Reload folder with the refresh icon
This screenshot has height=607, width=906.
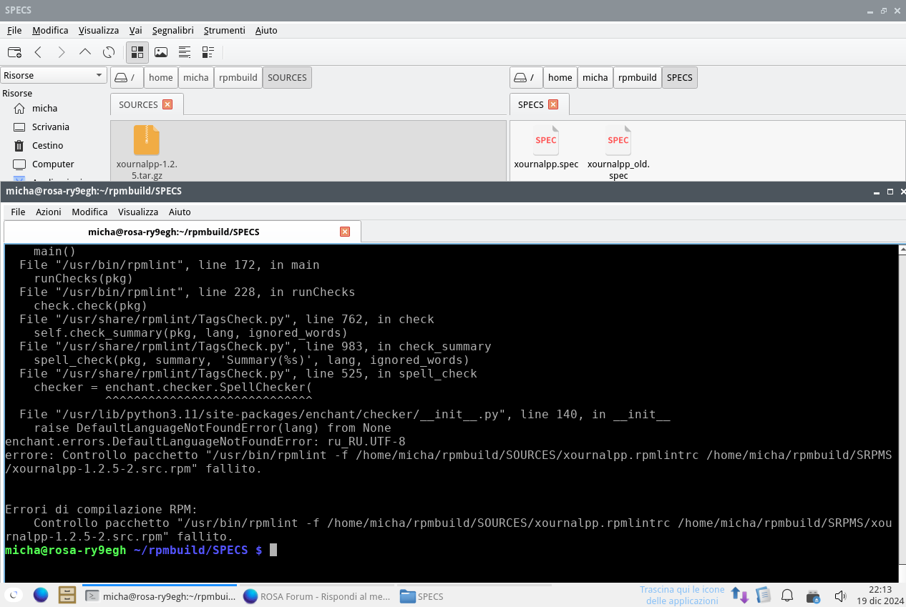pos(109,52)
